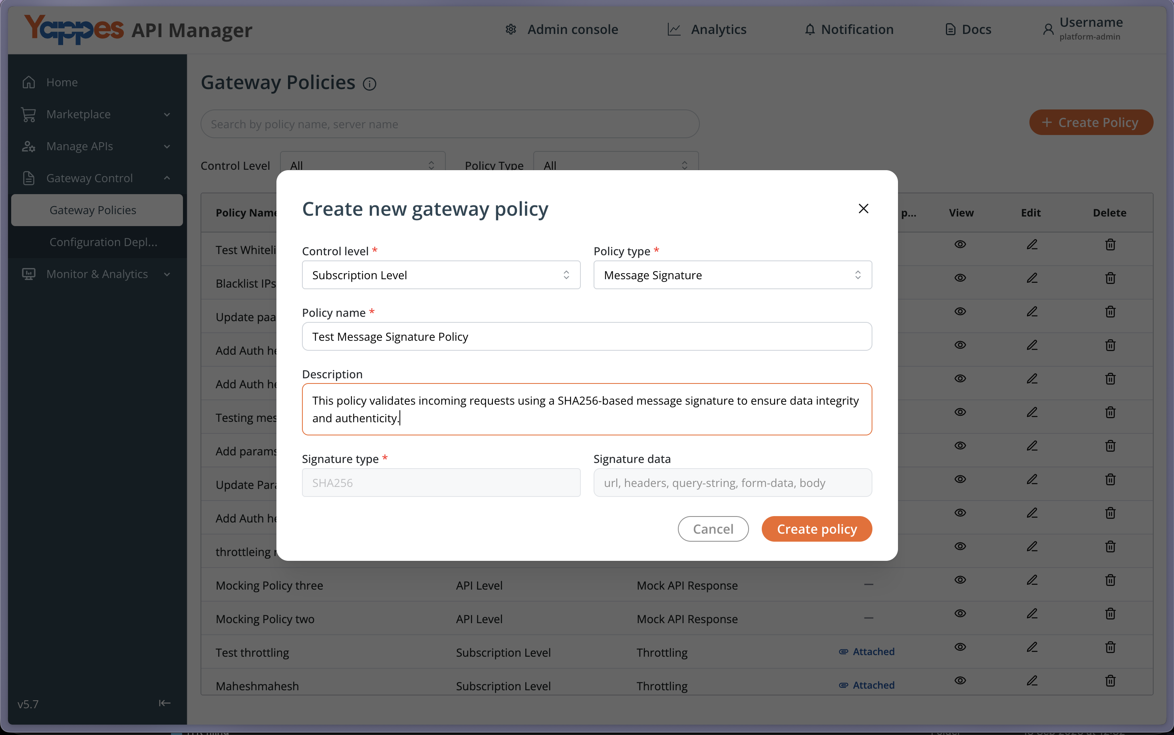Open Docs from the top bar
This screenshot has height=735, width=1174.
968,30
